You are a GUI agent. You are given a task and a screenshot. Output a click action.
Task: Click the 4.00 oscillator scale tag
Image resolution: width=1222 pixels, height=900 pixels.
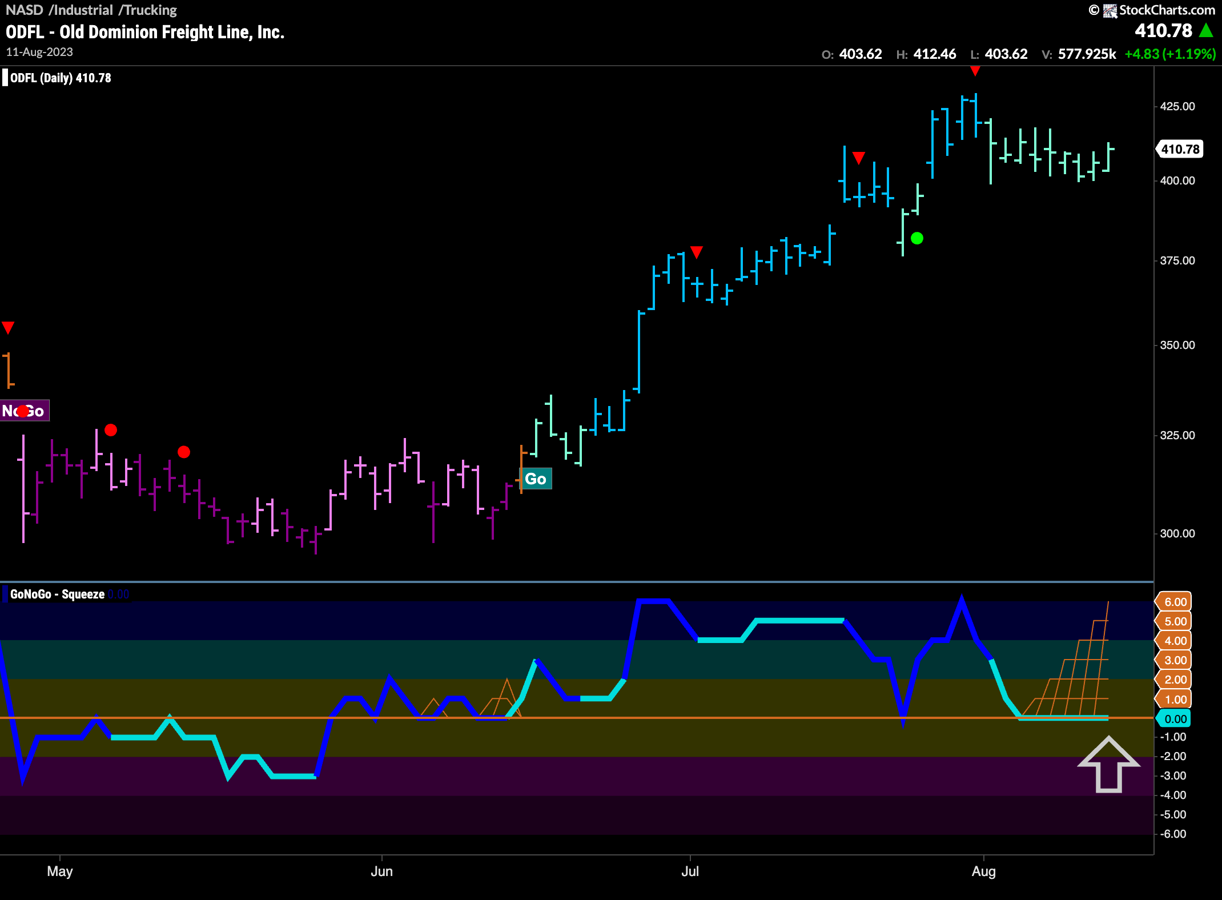1174,641
